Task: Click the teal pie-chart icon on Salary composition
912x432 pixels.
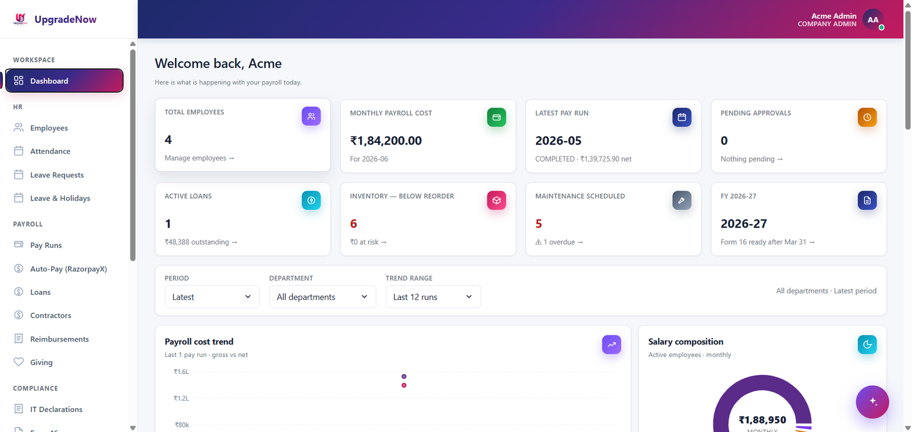Action: 867,344
